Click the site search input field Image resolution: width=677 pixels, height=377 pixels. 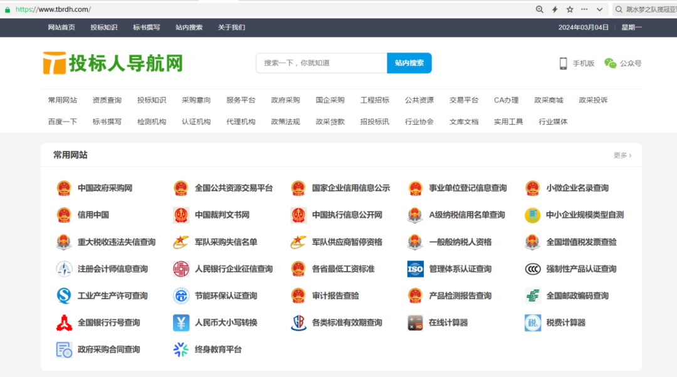[x=322, y=63]
